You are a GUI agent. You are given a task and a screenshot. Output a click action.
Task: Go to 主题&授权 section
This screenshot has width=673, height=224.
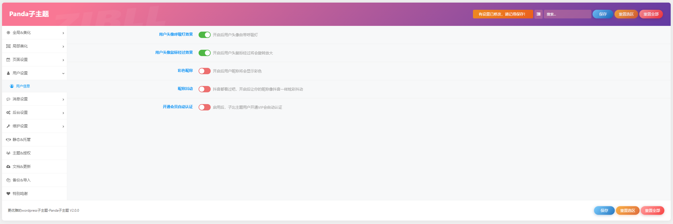pos(34,153)
